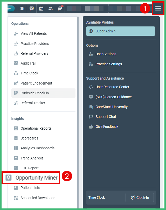Click the Support Chat bubble icon
The image size is (166, 210).
click(91, 117)
